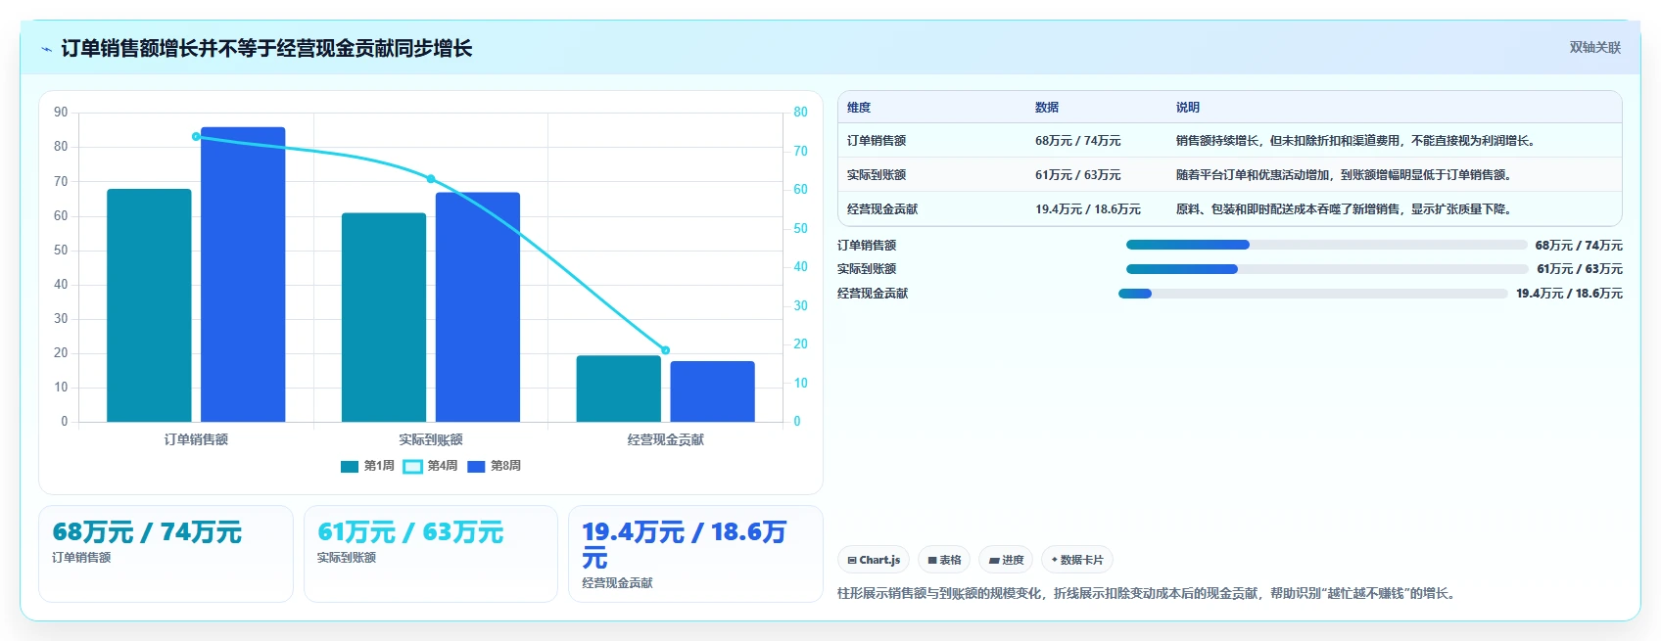Click the 68万元 / 74万元 value beside progress bar

tap(1579, 246)
